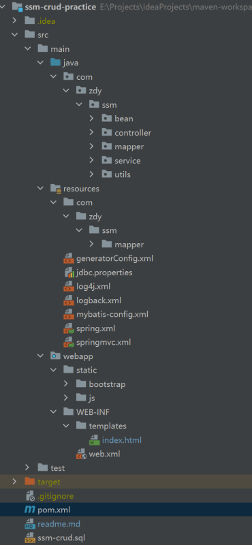Expand the mapper package under java
Image resolution: width=252 pixels, height=545 pixels.
tap(92, 146)
